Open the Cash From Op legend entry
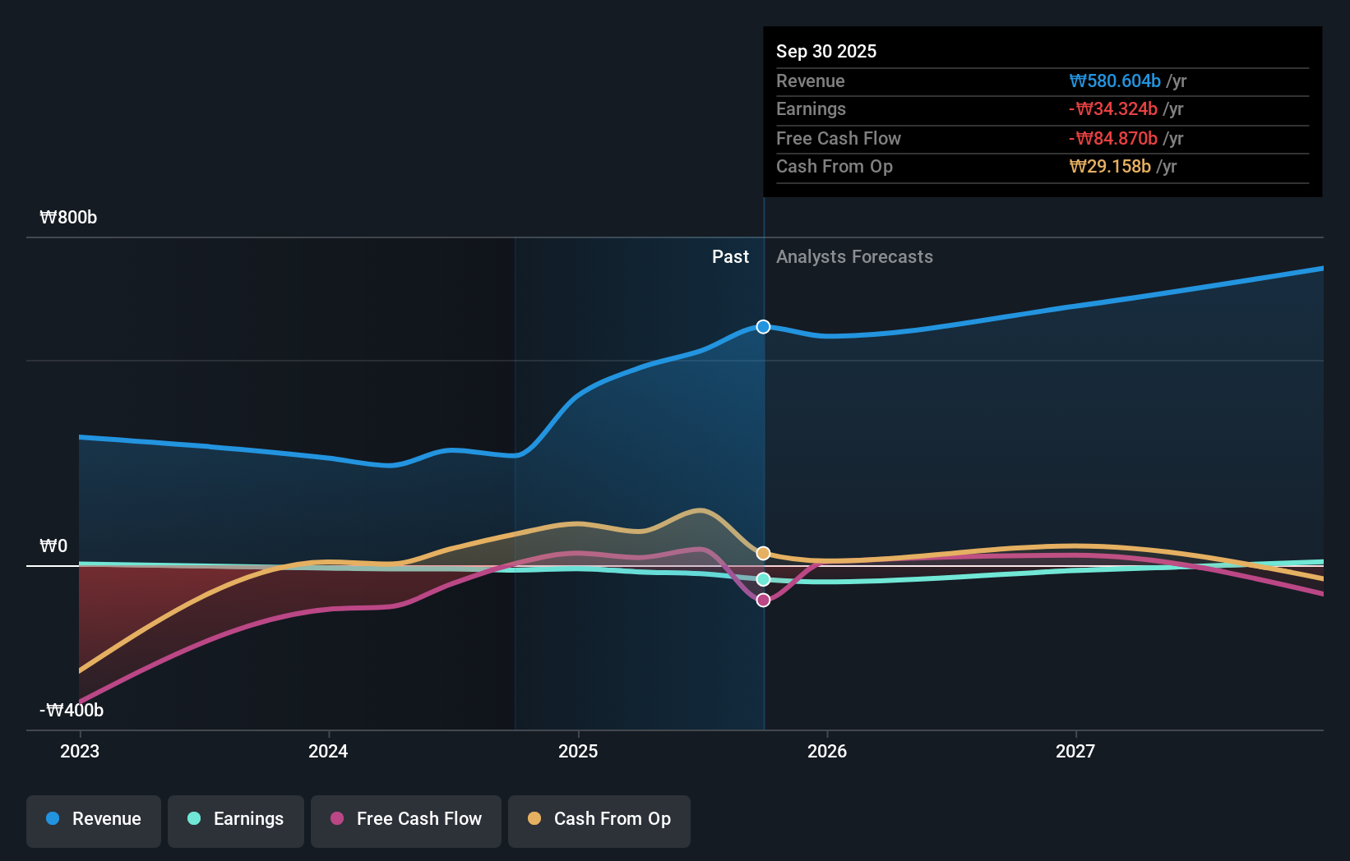1350x861 pixels. [599, 819]
